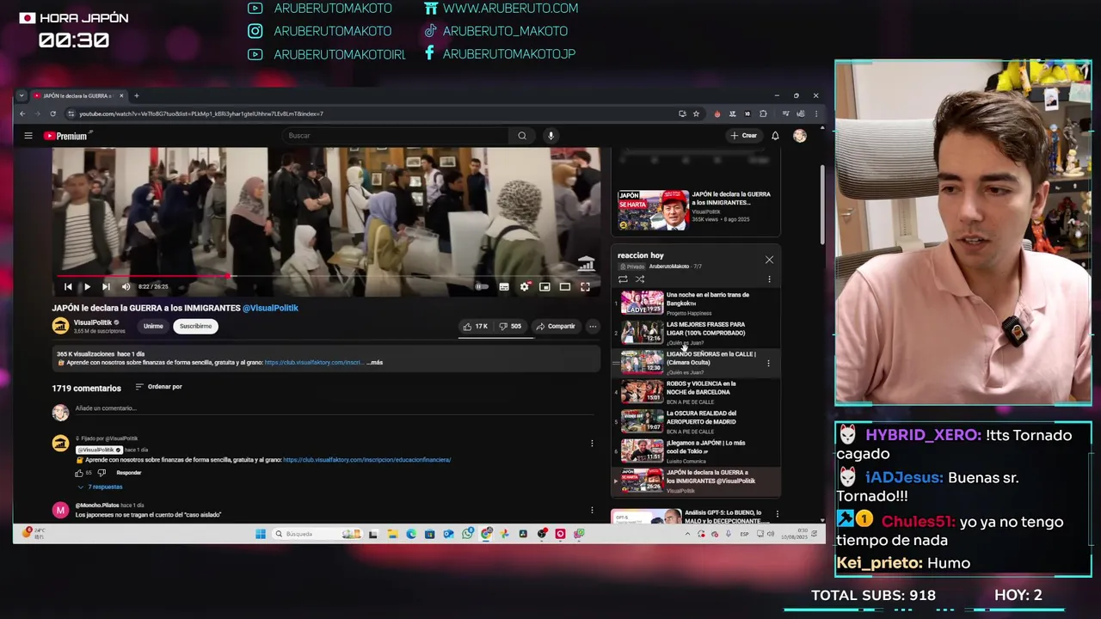Mute the video with the speaker icon
1101x619 pixels.
[x=126, y=287]
